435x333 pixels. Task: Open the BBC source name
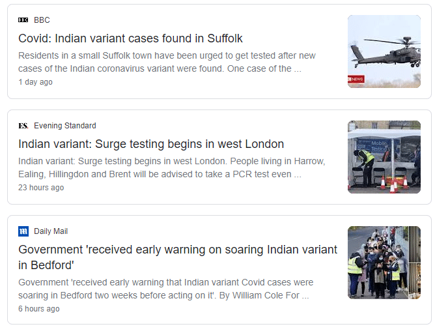[x=42, y=20]
